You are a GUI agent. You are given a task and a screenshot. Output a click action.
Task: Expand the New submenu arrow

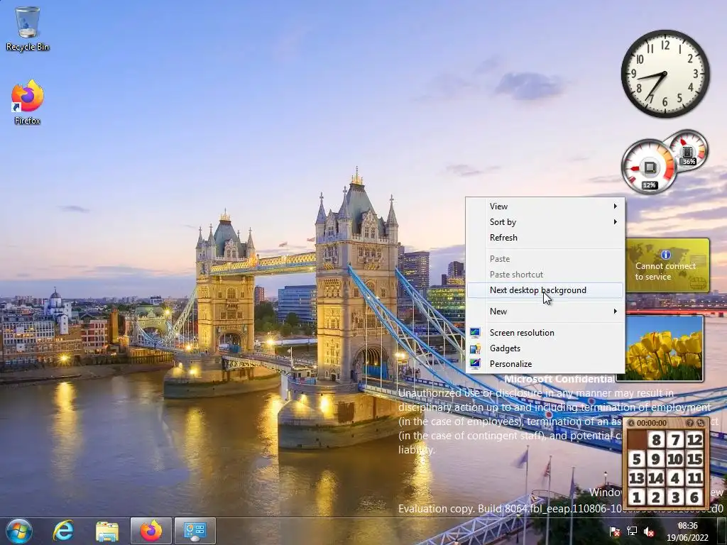616,312
